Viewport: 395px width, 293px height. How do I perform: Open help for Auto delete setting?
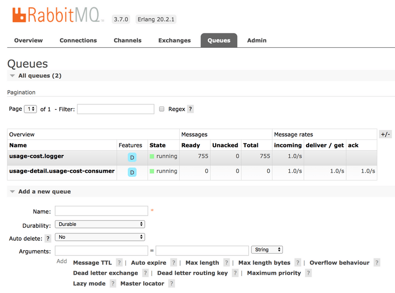[x=47, y=237]
